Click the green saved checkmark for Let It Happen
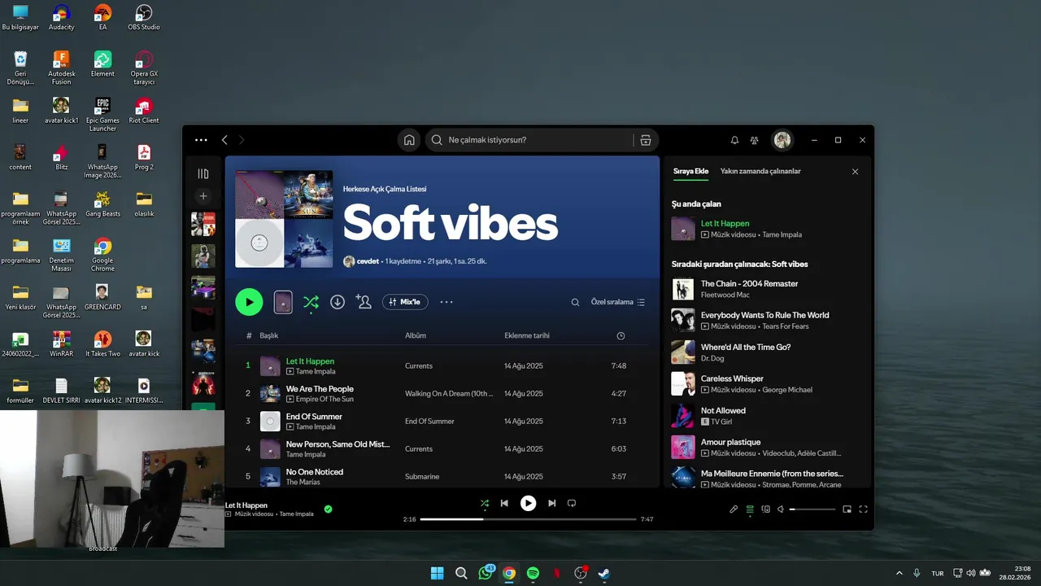 (x=328, y=509)
